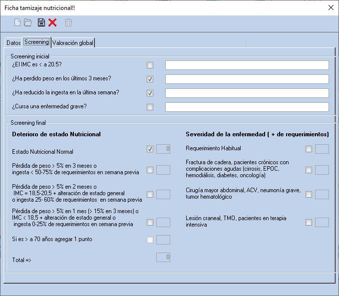
Task: Click the New document toolbar icon
Action: tap(17, 22)
